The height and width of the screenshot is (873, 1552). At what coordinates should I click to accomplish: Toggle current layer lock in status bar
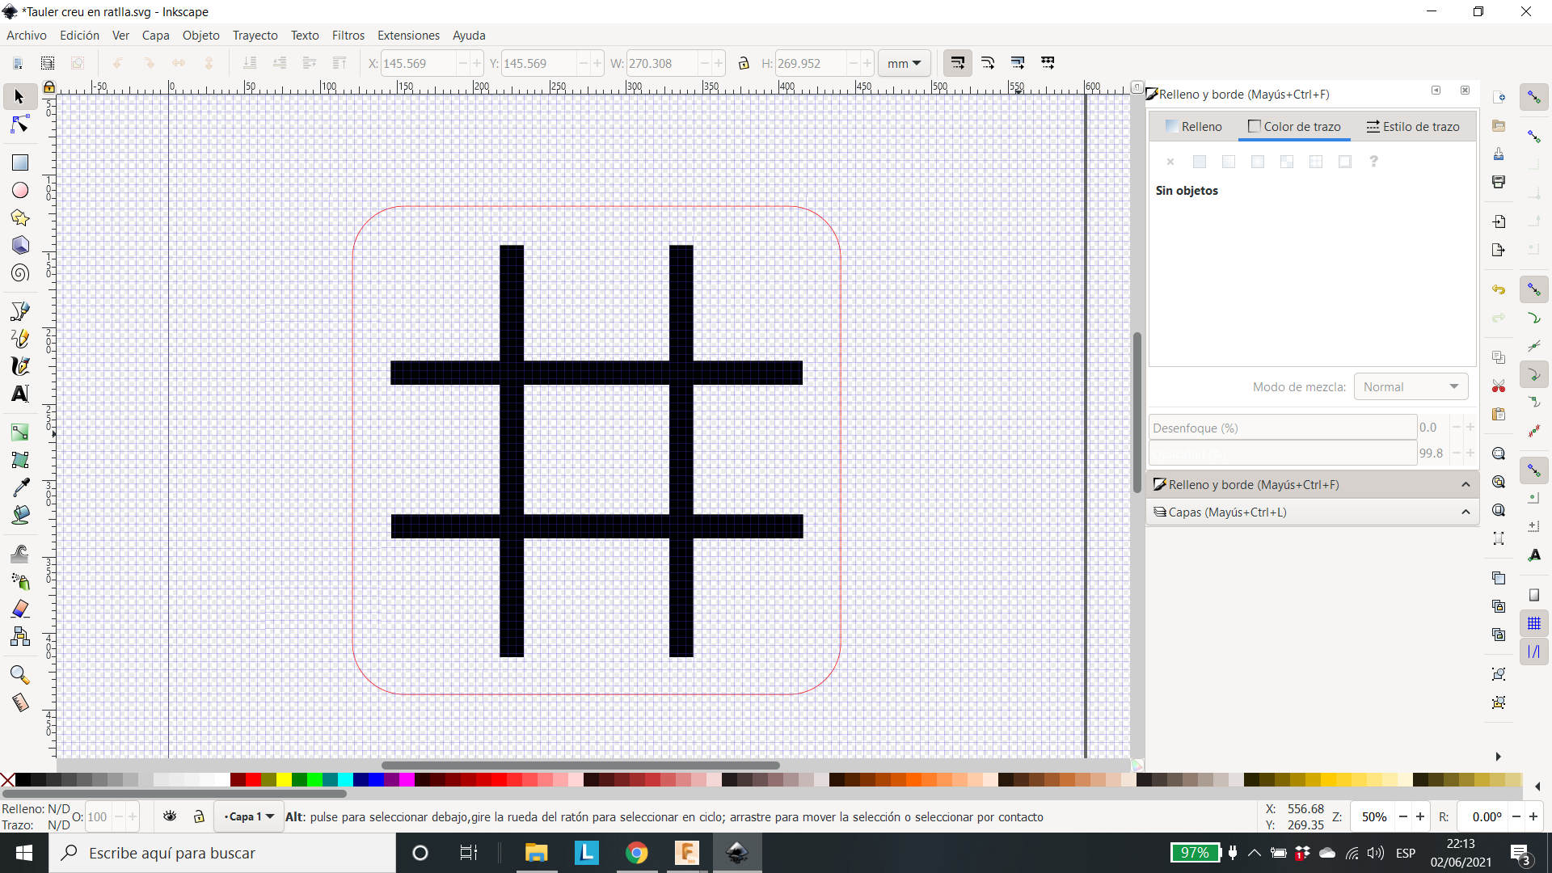pyautogui.click(x=199, y=816)
